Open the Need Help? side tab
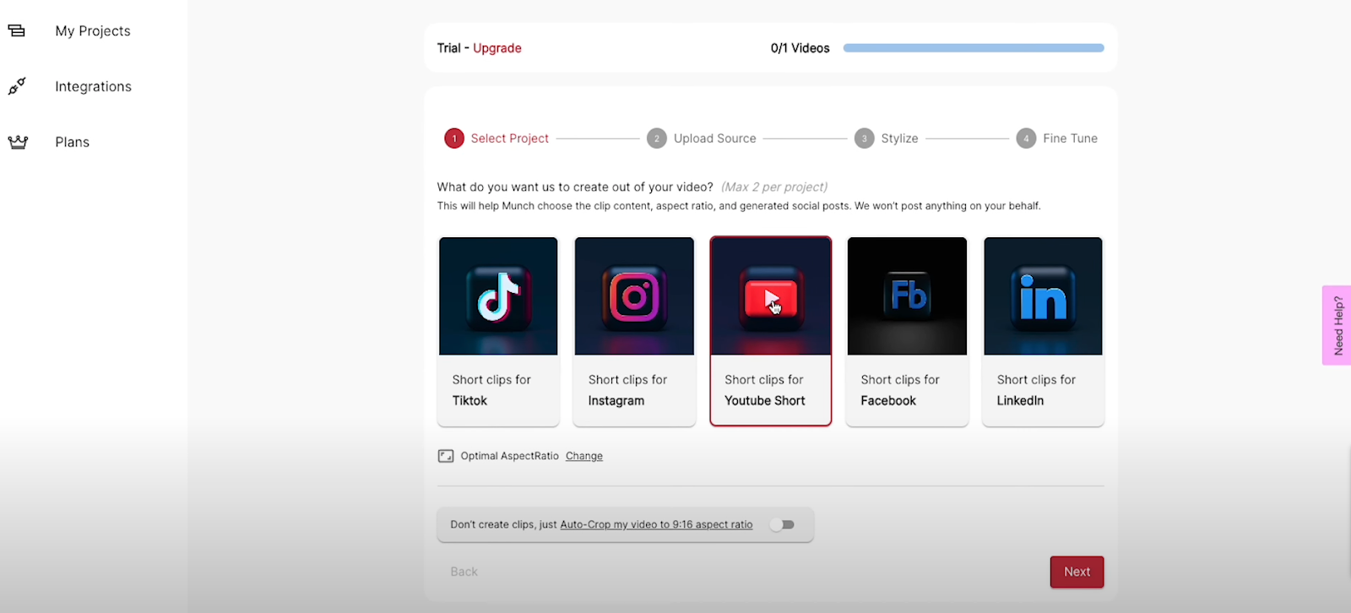 1337,325
